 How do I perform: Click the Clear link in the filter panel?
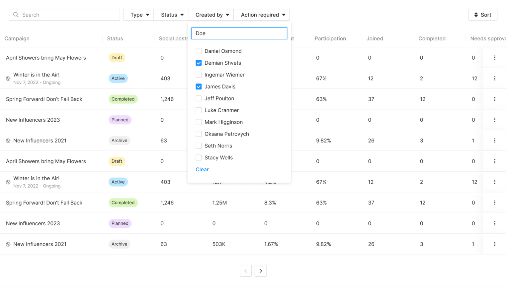pos(202,170)
